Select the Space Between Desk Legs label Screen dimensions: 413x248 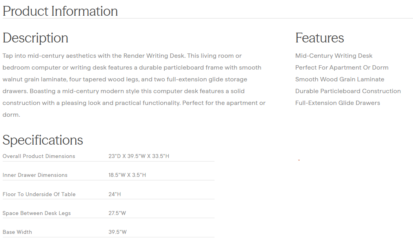36,213
